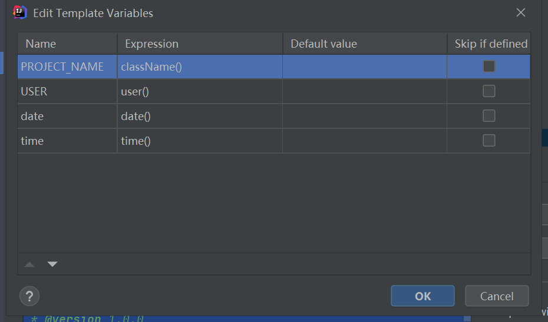The height and width of the screenshot is (322, 548).
Task: Click the Expression column header
Action: tap(200, 44)
